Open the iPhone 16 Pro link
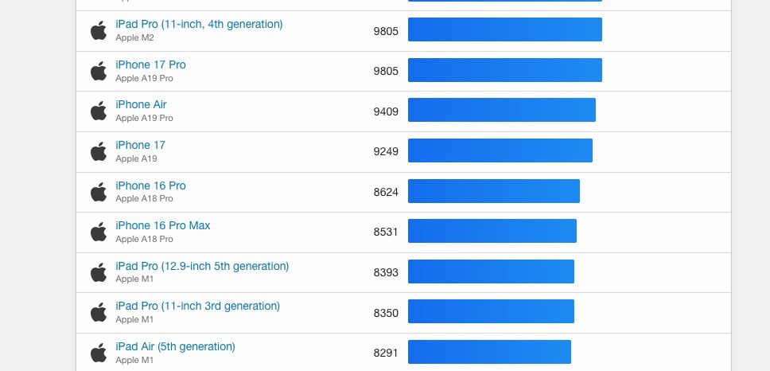Screen dimensions: 770x371 click(150, 185)
